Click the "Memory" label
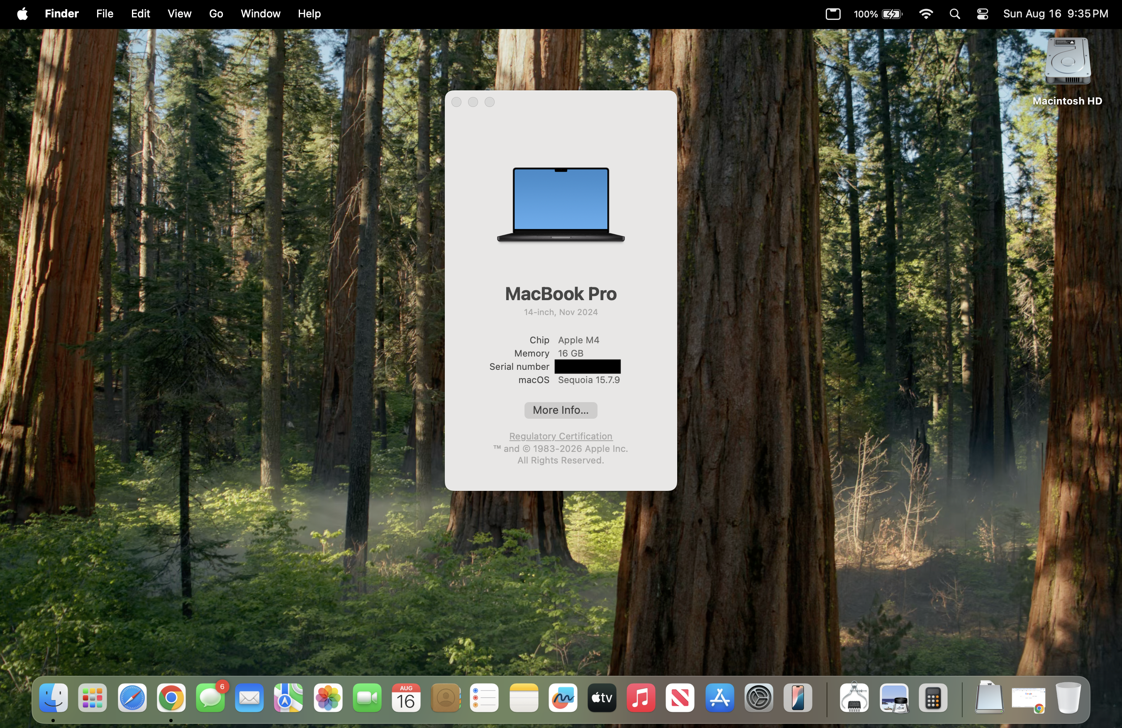 (x=532, y=353)
